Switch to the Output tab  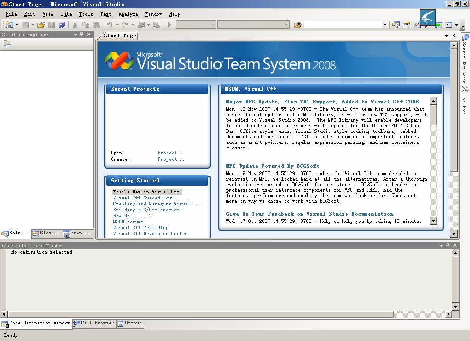pyautogui.click(x=130, y=323)
